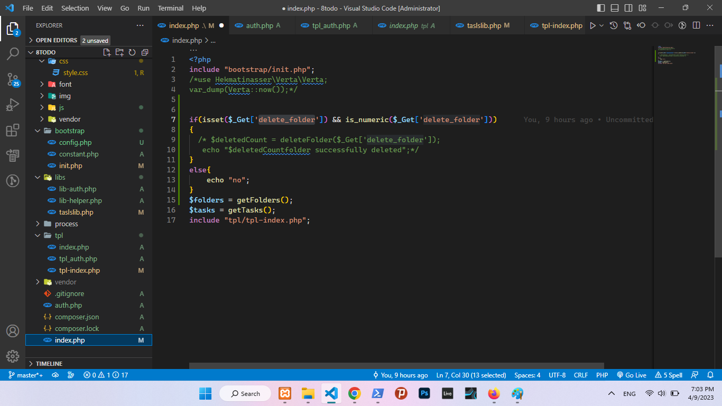Image resolution: width=722 pixels, height=406 pixels.
Task: Change Spaces: 4 indentation setting
Action: [527, 375]
